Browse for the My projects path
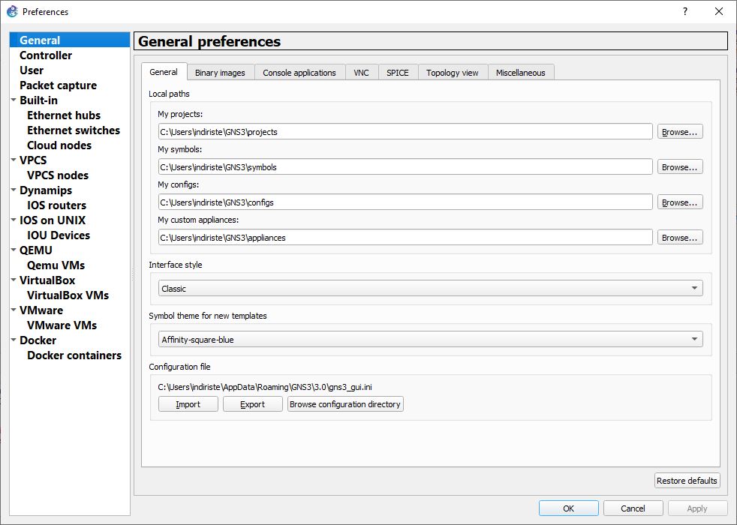Viewport: 737px width, 525px height. (680, 132)
